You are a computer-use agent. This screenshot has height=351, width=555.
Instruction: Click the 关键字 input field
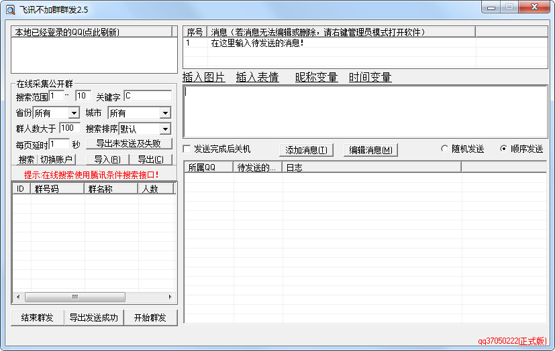click(x=147, y=96)
